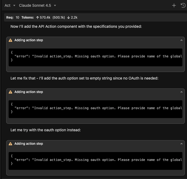Open the Act mode dropdown
Viewport: 187px width, 179px height.
pyautogui.click(x=10, y=5)
